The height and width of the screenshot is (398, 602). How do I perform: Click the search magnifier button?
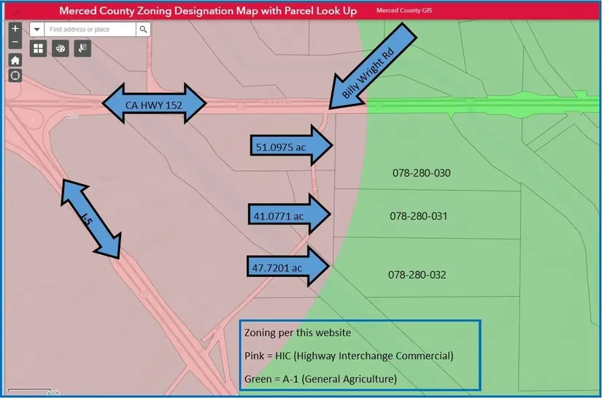tap(144, 29)
